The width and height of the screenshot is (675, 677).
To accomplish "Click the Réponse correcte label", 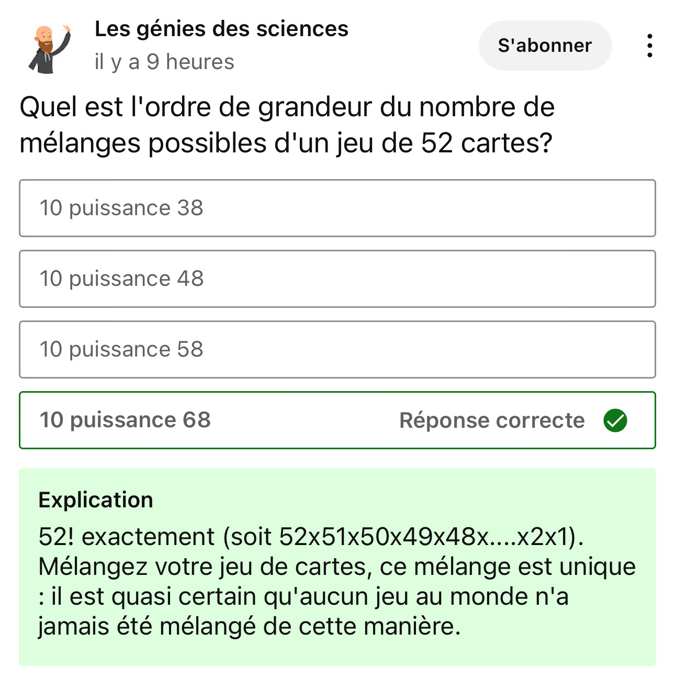I will point(492,420).
